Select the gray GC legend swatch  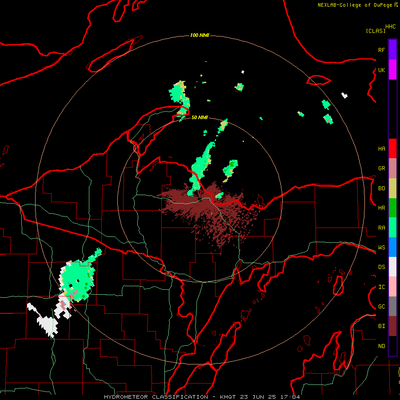[x=392, y=306]
